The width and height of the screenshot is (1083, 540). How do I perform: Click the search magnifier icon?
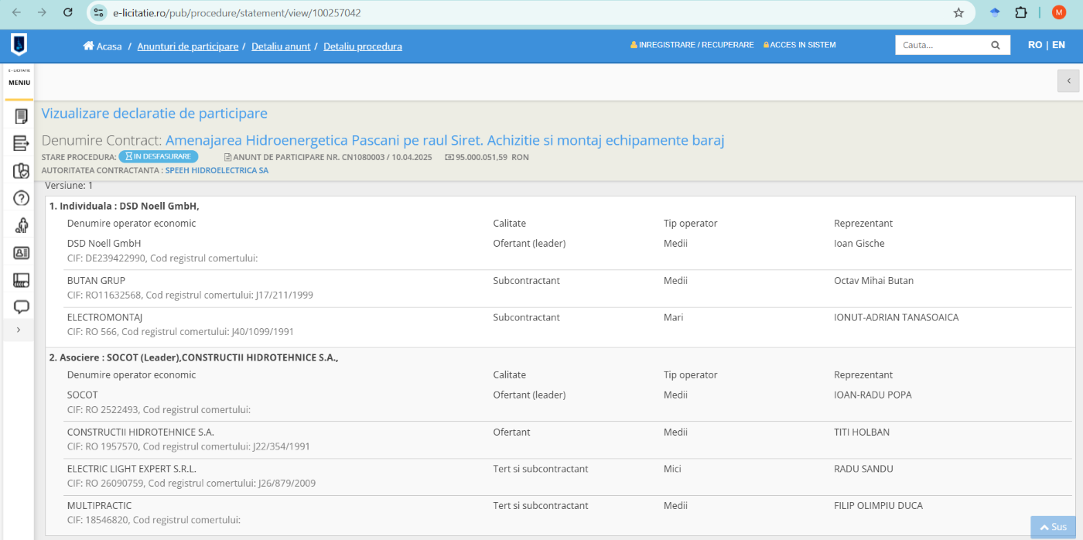pyautogui.click(x=996, y=45)
